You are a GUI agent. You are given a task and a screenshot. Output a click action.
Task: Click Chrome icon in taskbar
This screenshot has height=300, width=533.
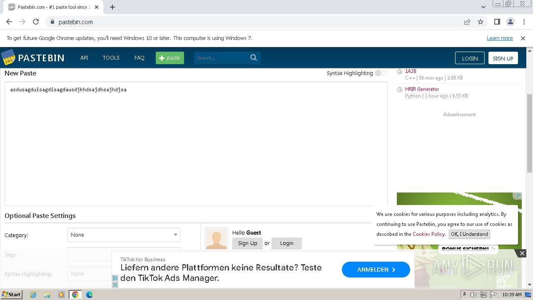click(x=75, y=295)
